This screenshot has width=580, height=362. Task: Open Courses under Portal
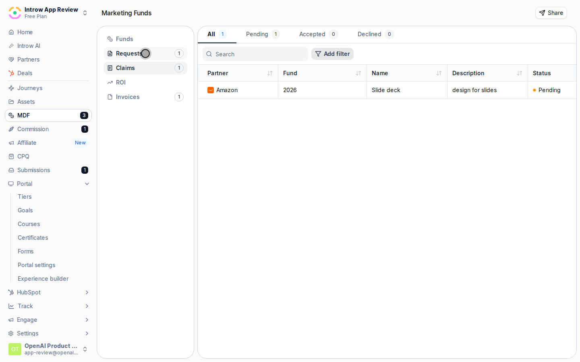tap(29, 224)
